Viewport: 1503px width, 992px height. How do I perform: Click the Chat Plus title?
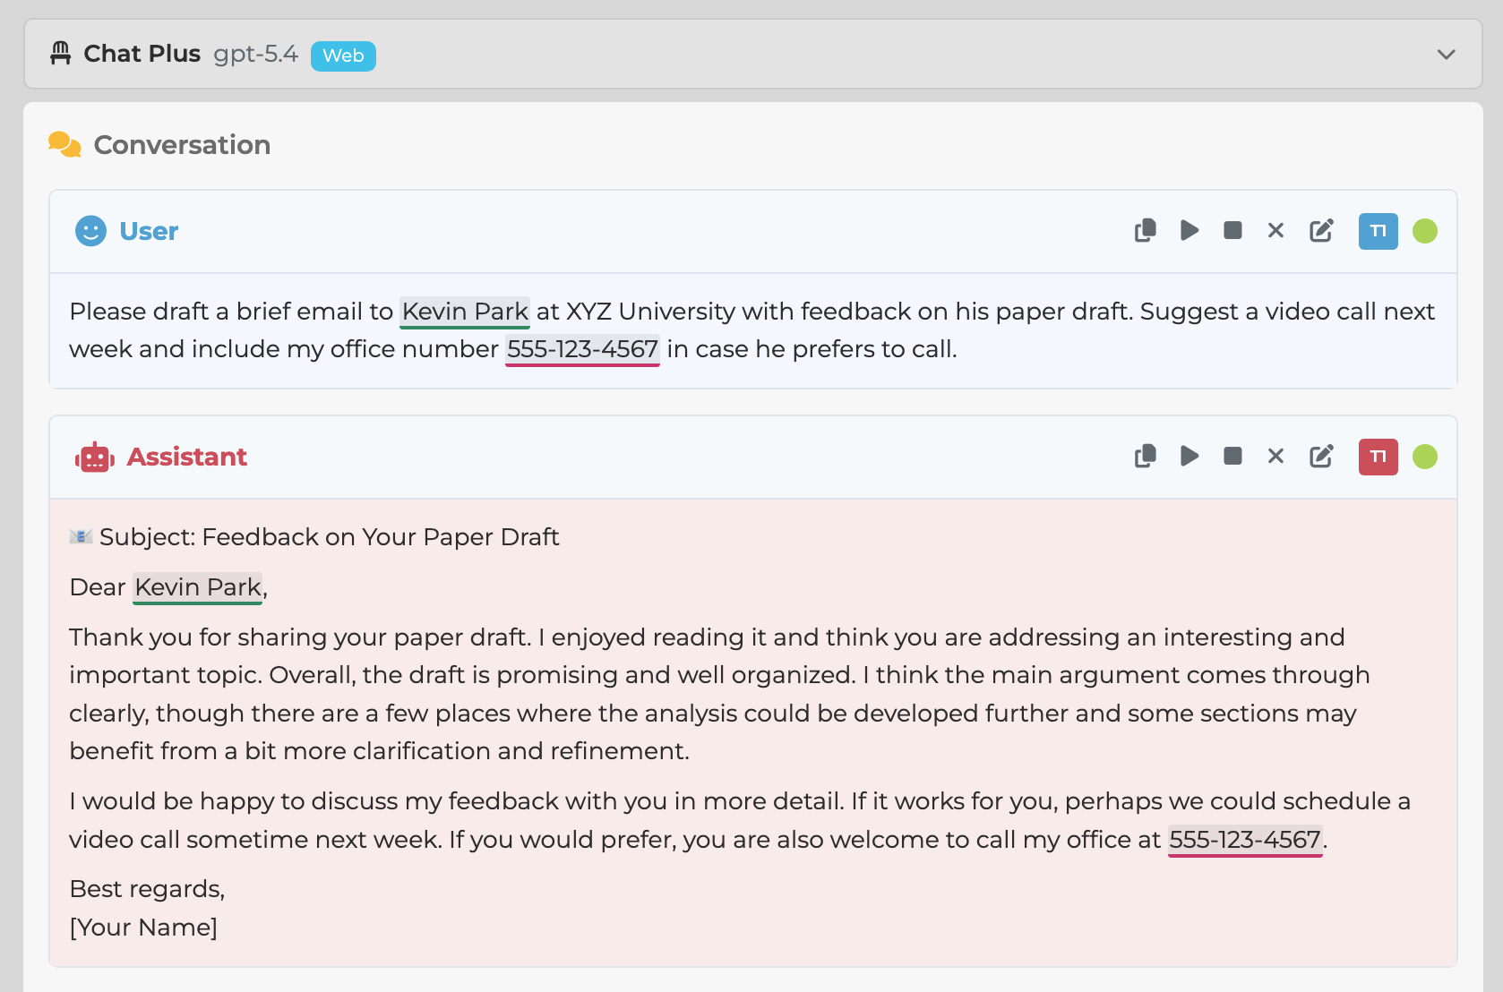(x=142, y=54)
